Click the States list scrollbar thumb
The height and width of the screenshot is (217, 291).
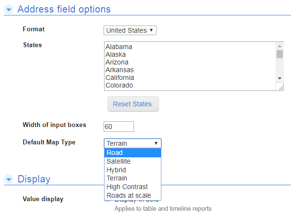tap(280, 54)
